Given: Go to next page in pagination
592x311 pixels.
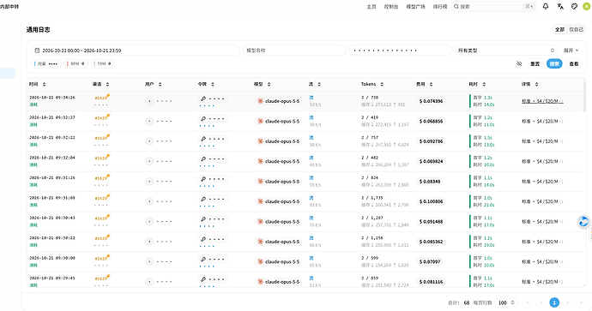Looking at the screenshot, I should pyautogui.click(x=568, y=302).
